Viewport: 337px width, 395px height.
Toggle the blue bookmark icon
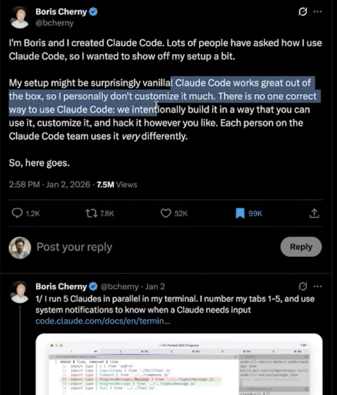[240, 213]
